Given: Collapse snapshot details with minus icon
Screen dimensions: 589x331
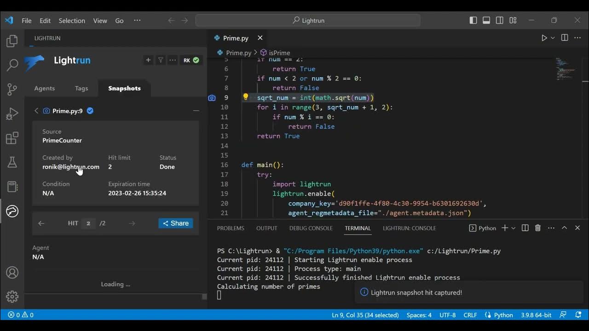Looking at the screenshot, I should [196, 111].
